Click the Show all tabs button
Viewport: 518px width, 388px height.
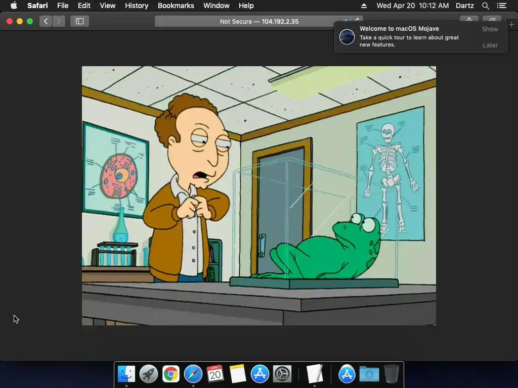pyautogui.click(x=492, y=20)
